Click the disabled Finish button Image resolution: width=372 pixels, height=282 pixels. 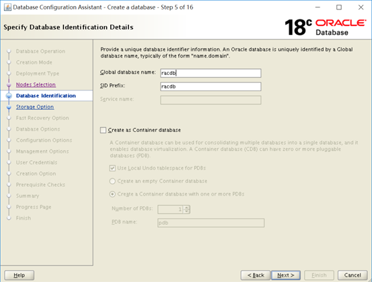[319, 275]
